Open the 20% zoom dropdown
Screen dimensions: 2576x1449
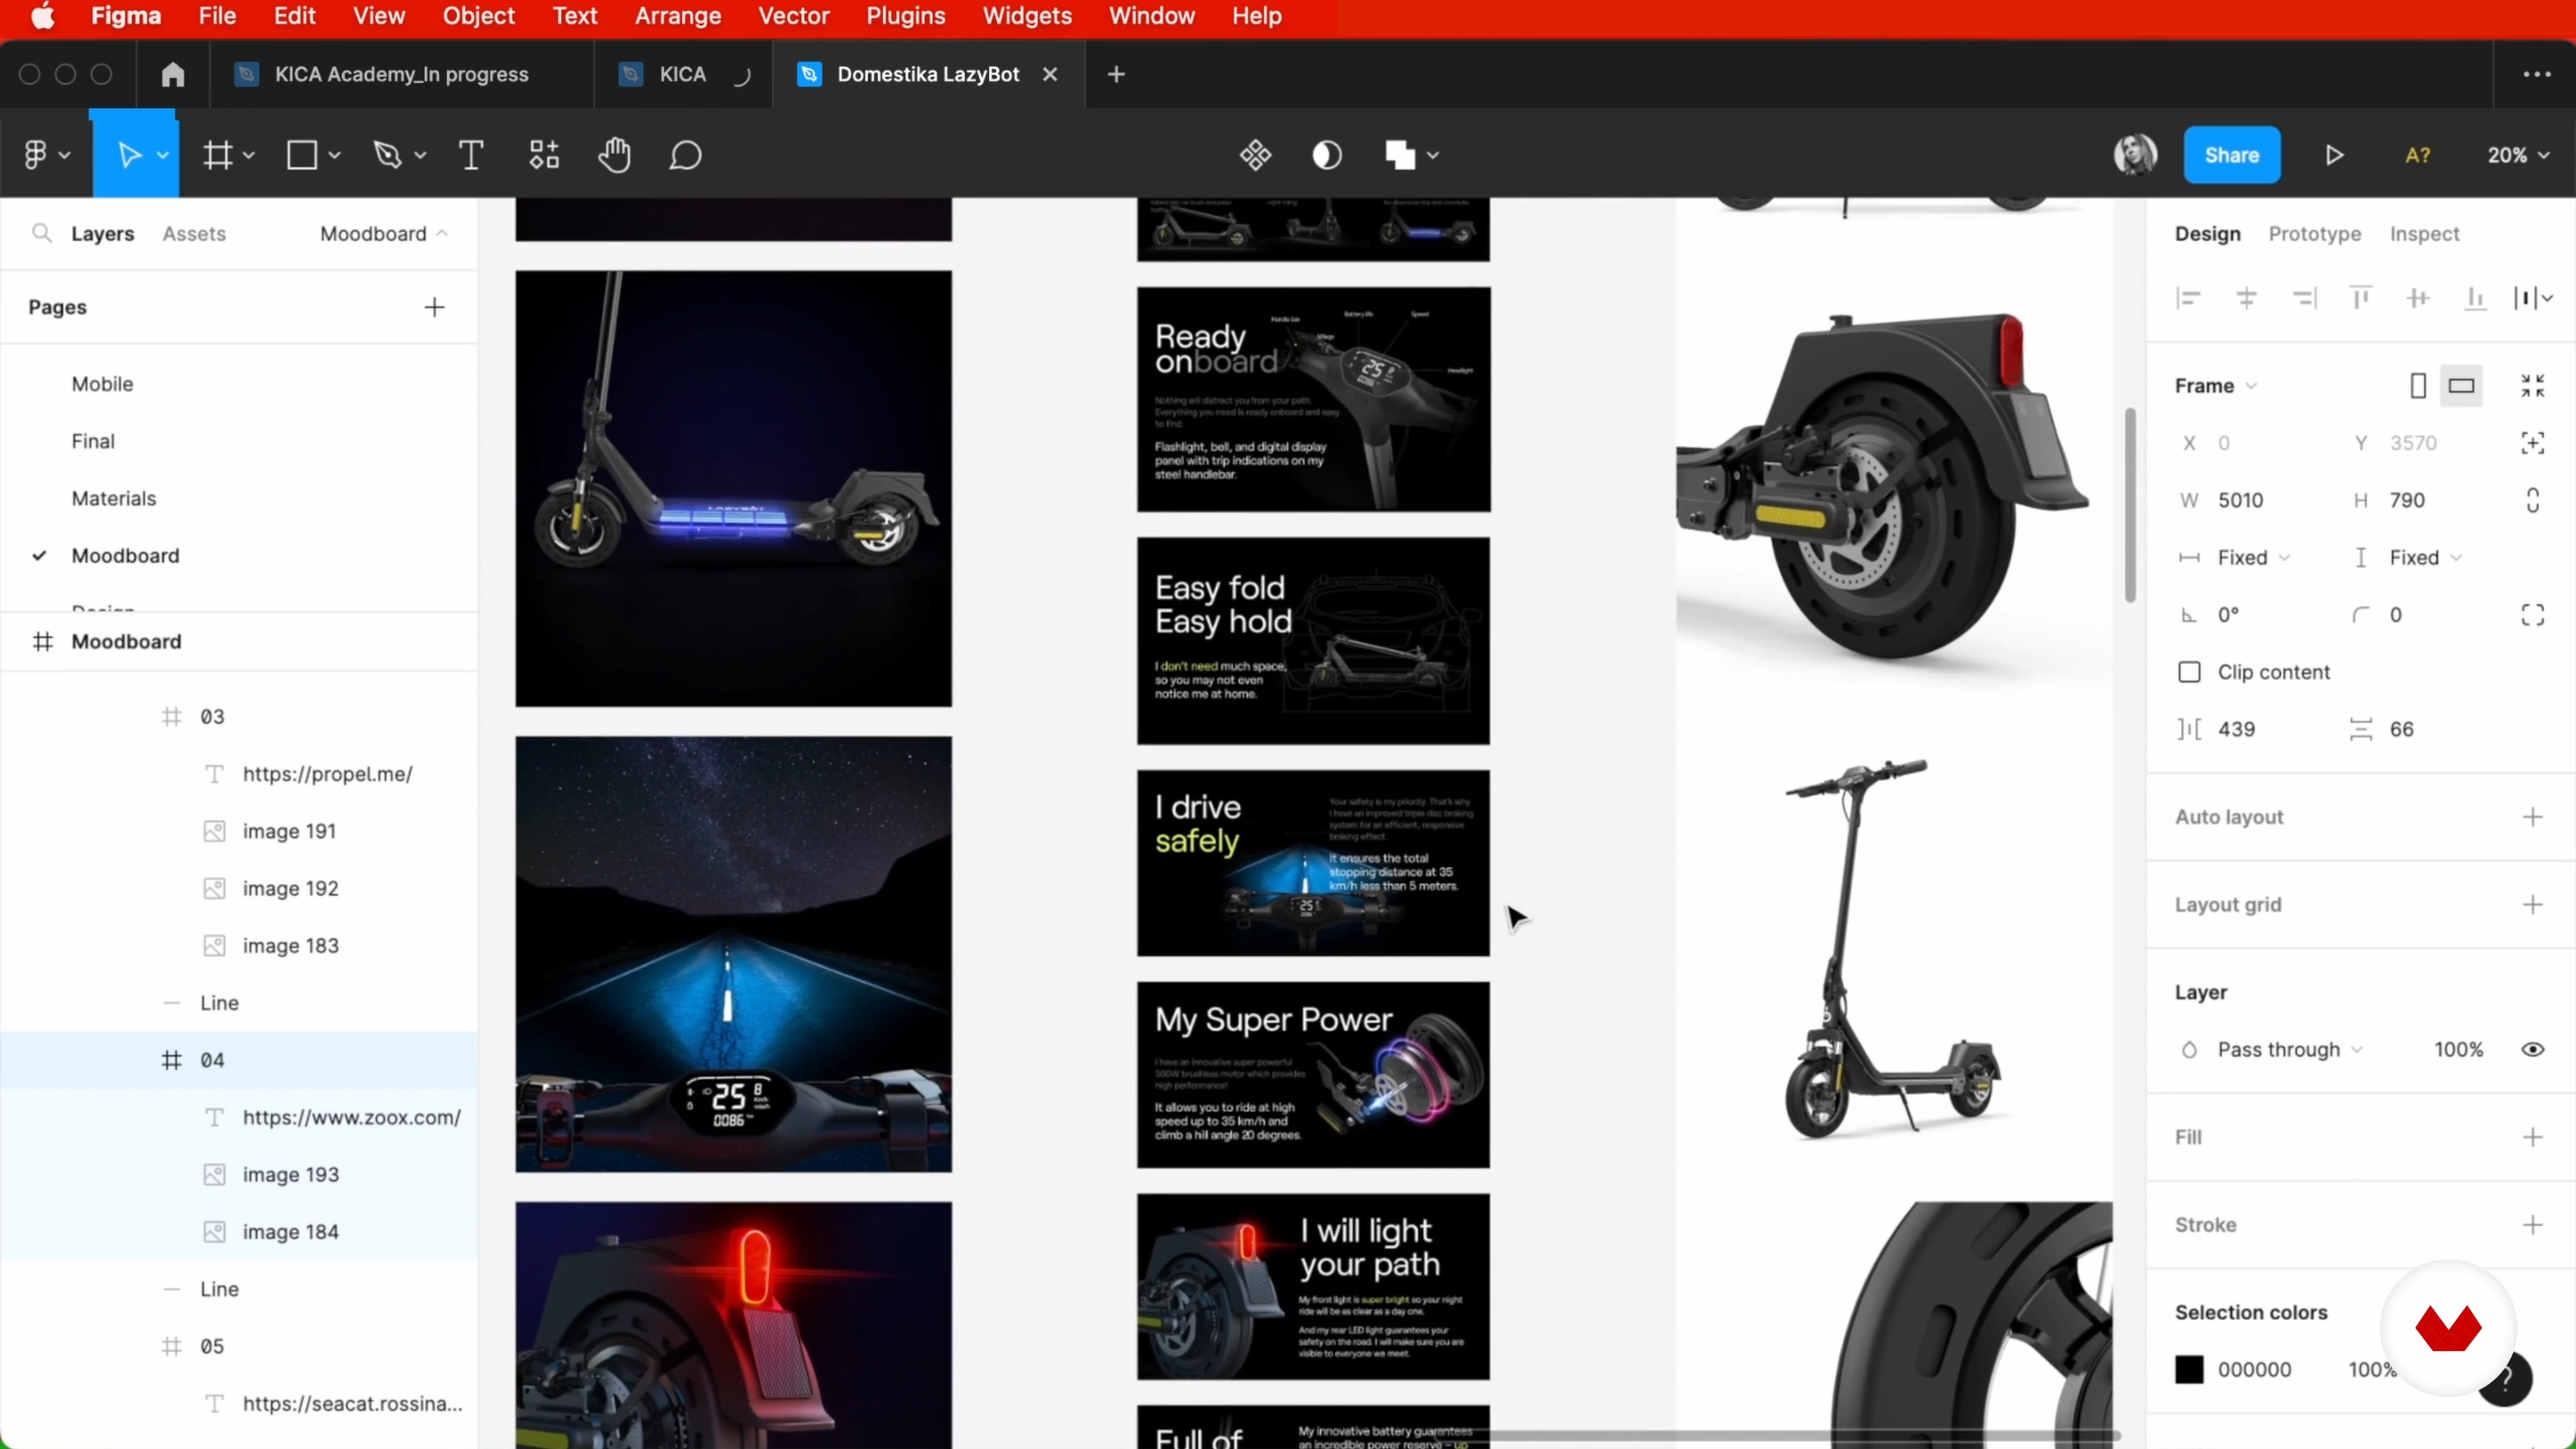(2517, 155)
